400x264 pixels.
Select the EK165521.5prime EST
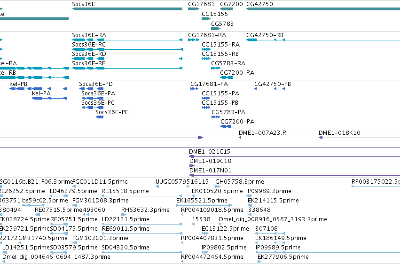coord(204,205)
